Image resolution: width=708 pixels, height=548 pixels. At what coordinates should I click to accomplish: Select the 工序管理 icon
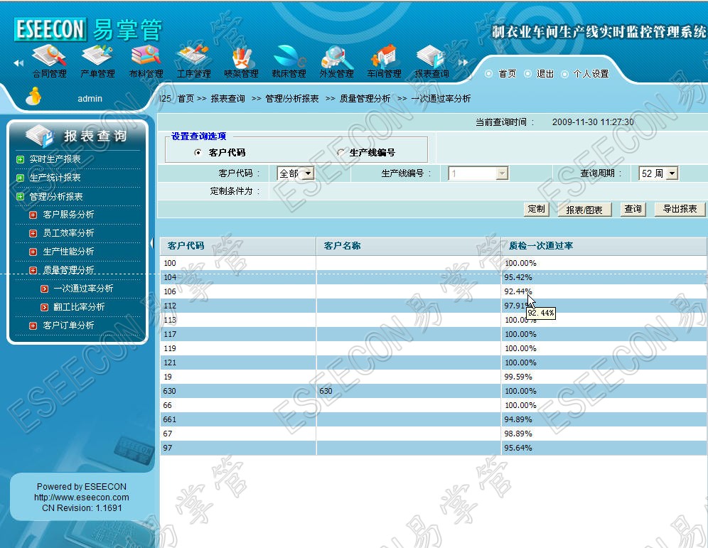pyautogui.click(x=193, y=57)
